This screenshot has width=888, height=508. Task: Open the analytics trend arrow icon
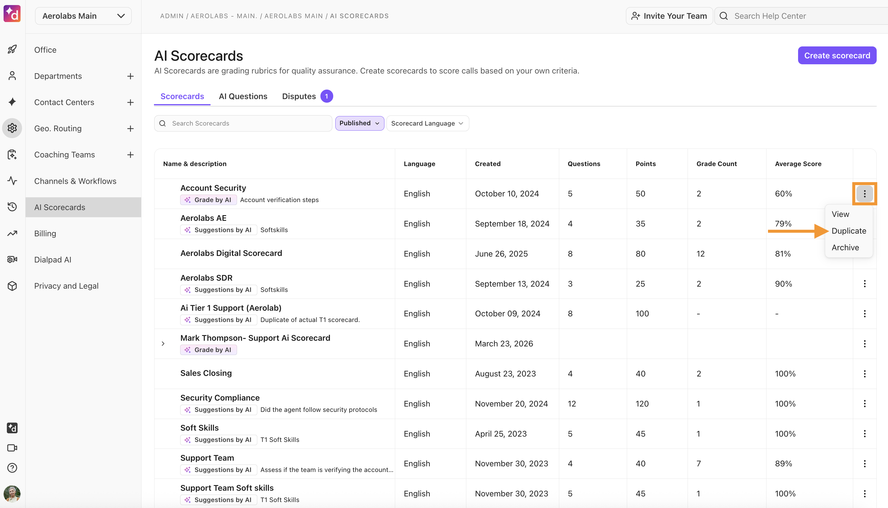tap(12, 233)
